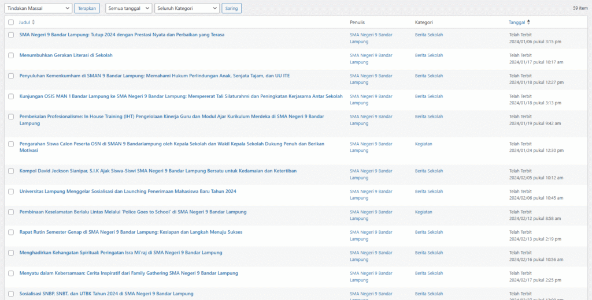
Task: Click sort arrows icon next to Tanggal
Action: pos(528,22)
